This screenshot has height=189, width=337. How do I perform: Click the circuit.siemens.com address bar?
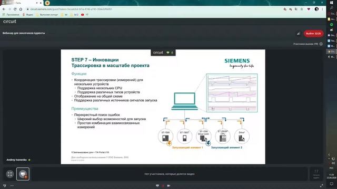pyautogui.click(x=71, y=9)
